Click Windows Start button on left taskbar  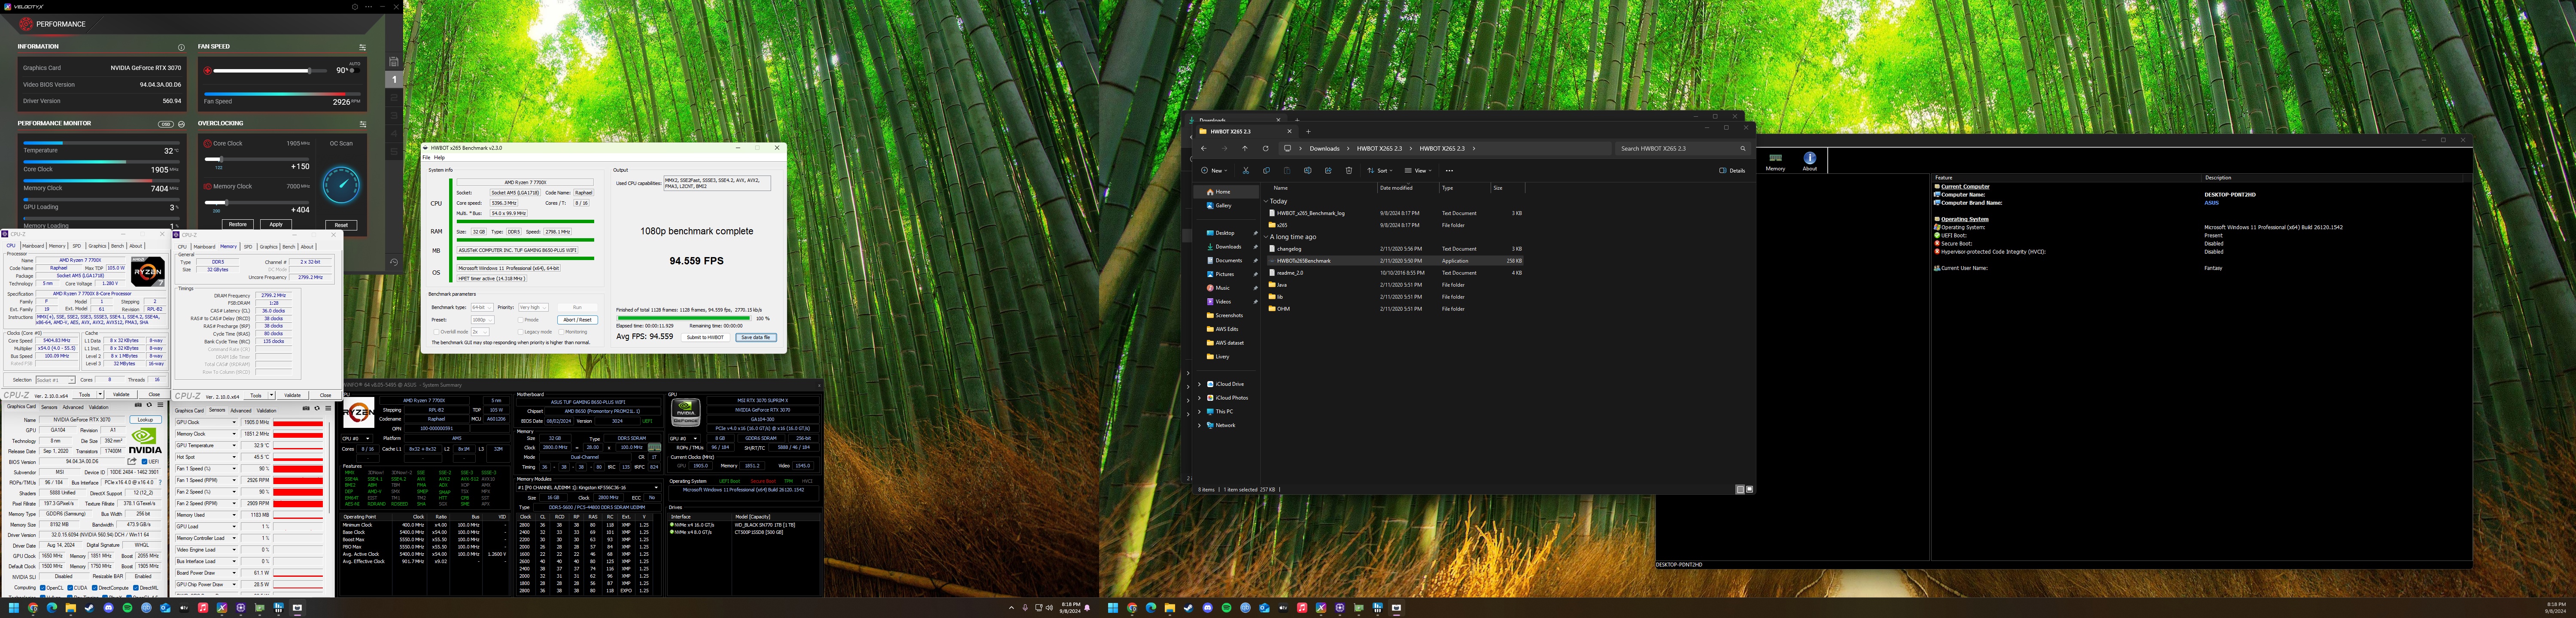coord(14,608)
